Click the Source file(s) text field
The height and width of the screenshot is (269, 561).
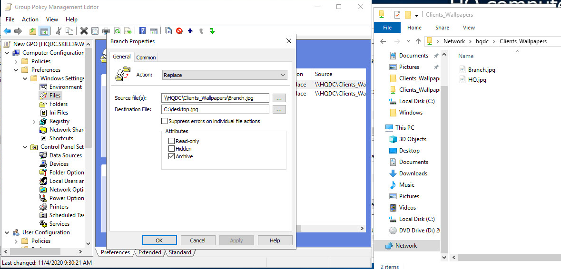point(215,98)
